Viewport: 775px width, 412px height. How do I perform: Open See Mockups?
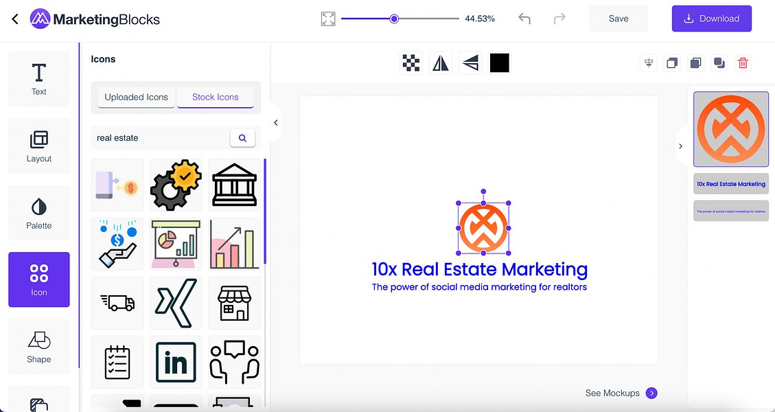(x=613, y=393)
